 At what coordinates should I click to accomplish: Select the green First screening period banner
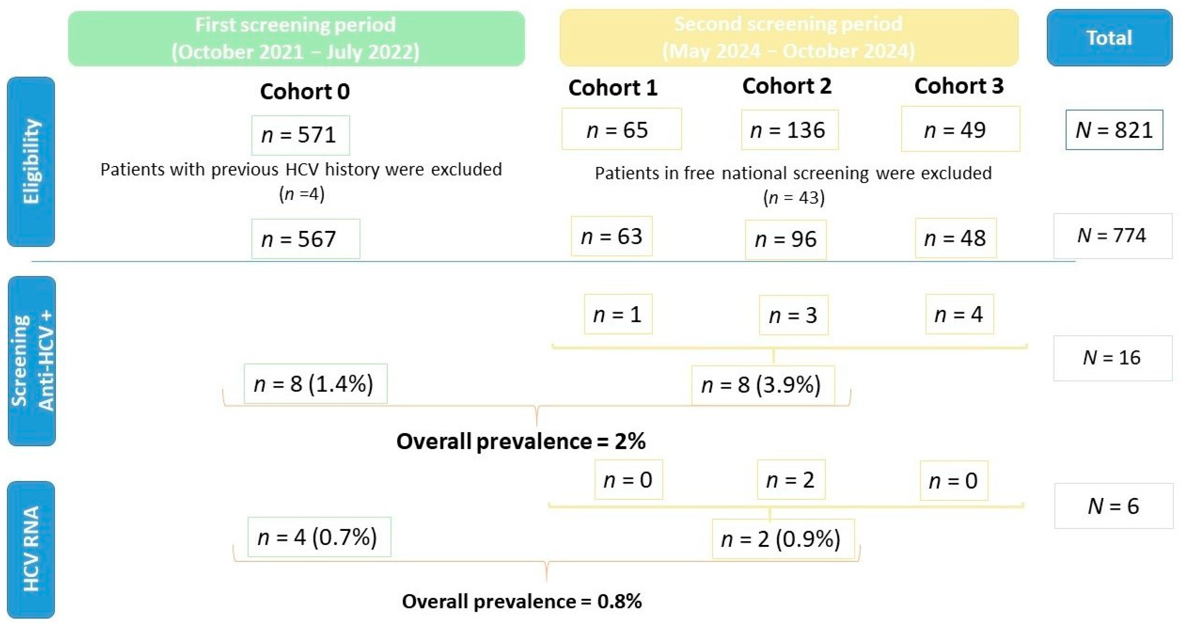[x=296, y=39]
